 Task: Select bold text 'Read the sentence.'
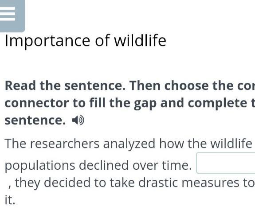[x=65, y=86]
